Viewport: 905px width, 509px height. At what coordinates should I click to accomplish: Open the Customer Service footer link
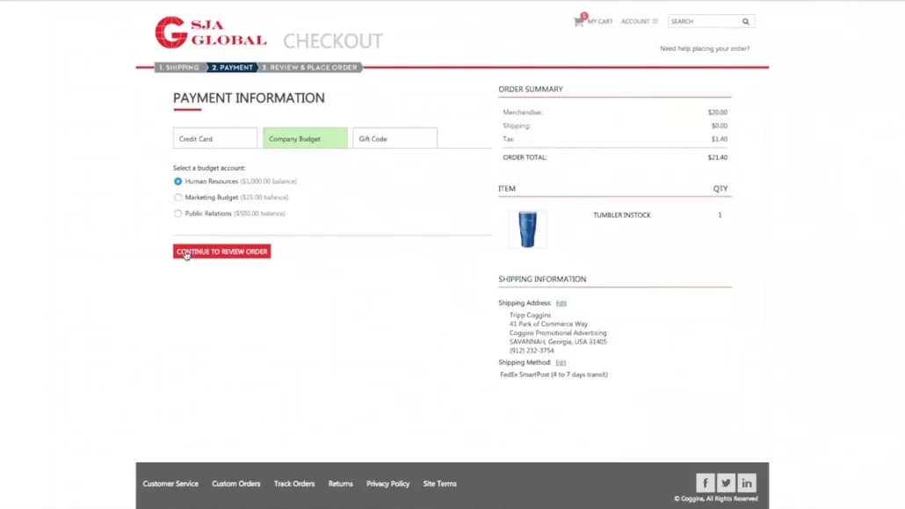point(170,484)
